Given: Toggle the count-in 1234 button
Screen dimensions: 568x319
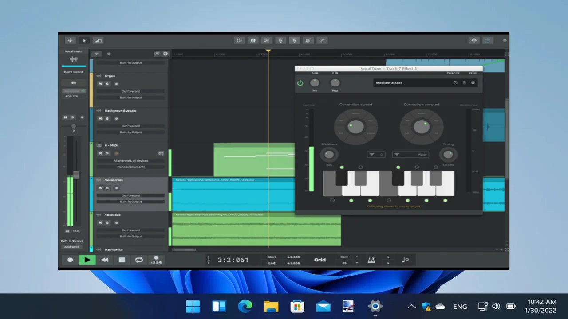Looking at the screenshot, I should [156, 260].
